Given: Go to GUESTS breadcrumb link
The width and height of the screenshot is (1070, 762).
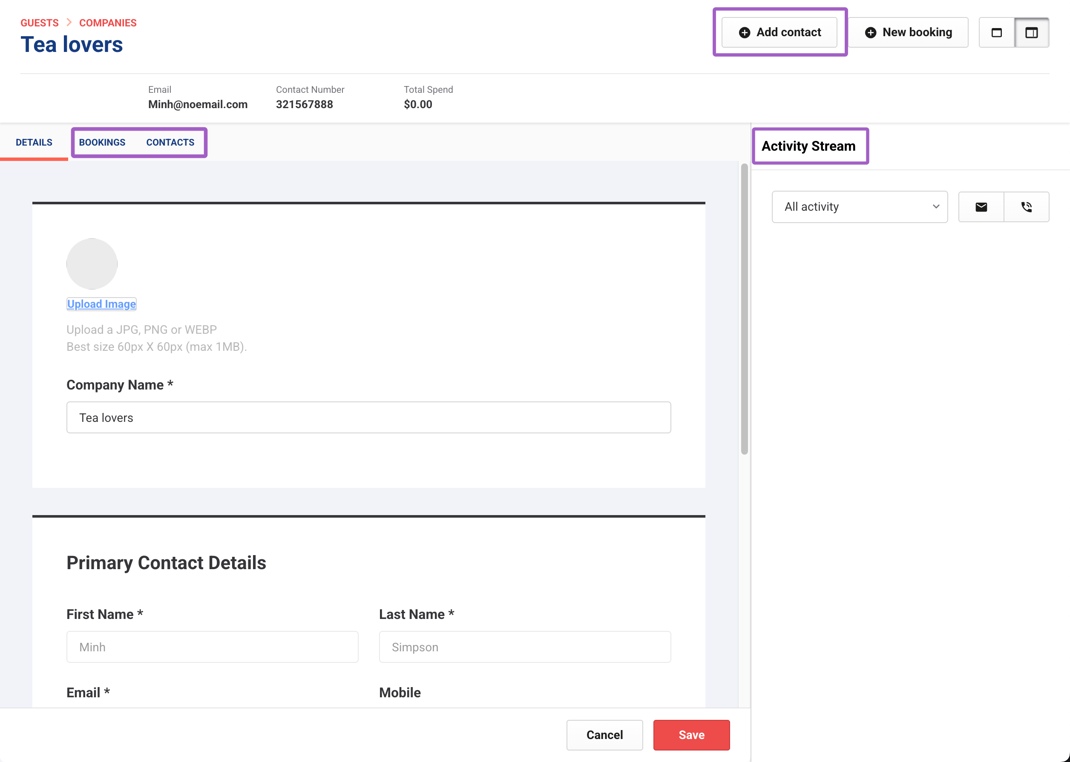Looking at the screenshot, I should (x=40, y=23).
